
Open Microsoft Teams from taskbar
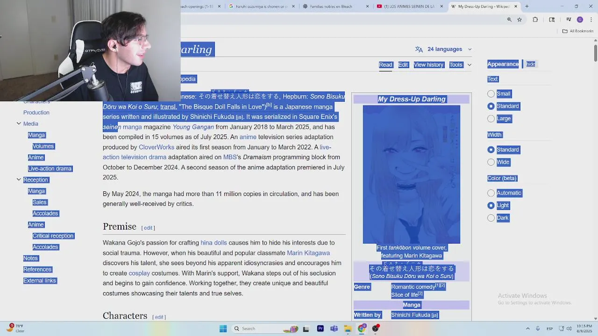[334, 329]
